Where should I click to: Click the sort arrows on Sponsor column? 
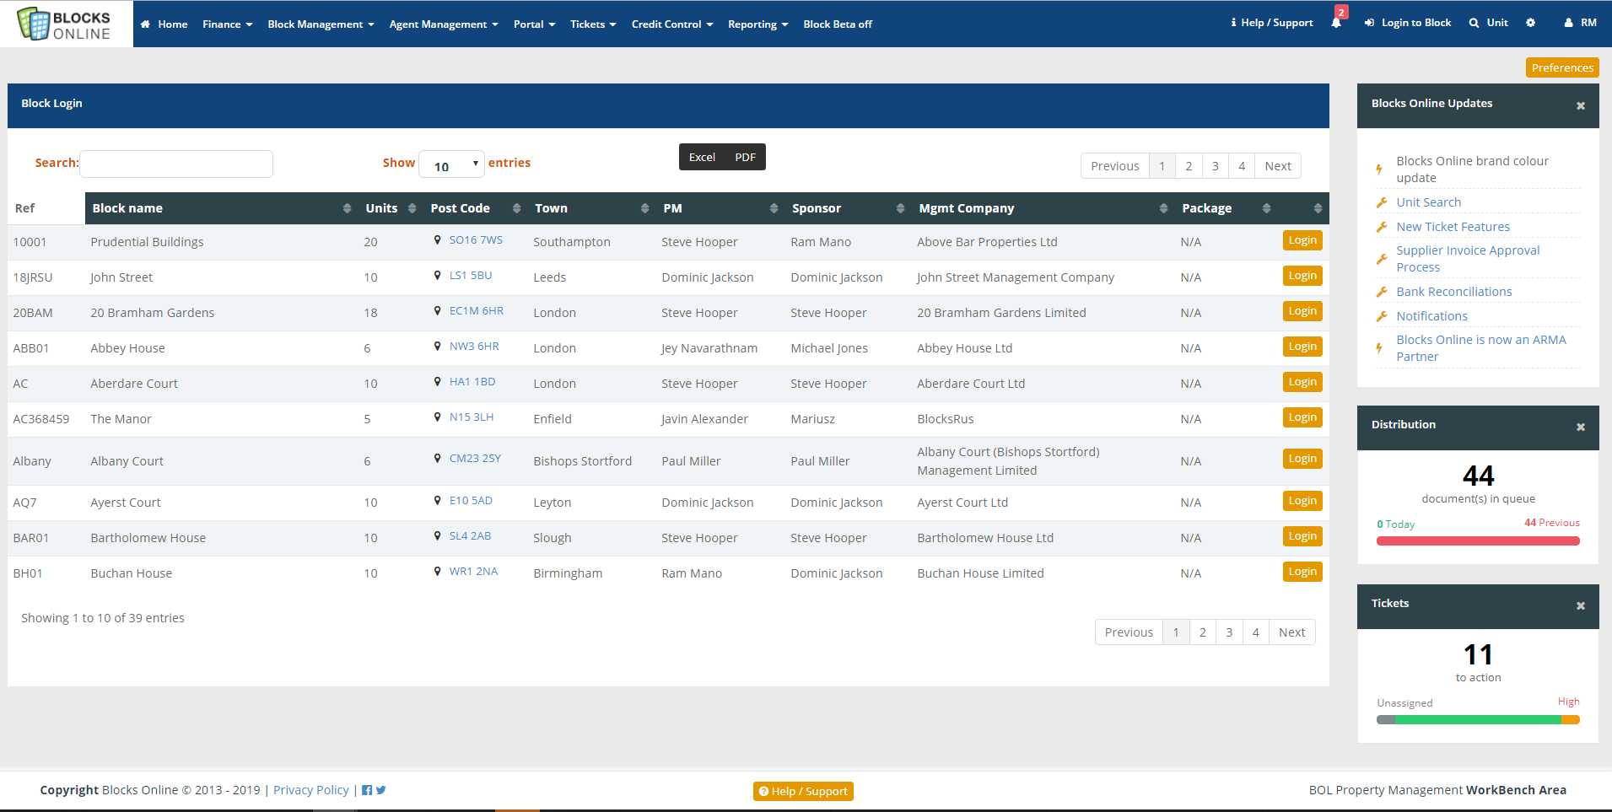pyautogui.click(x=900, y=208)
